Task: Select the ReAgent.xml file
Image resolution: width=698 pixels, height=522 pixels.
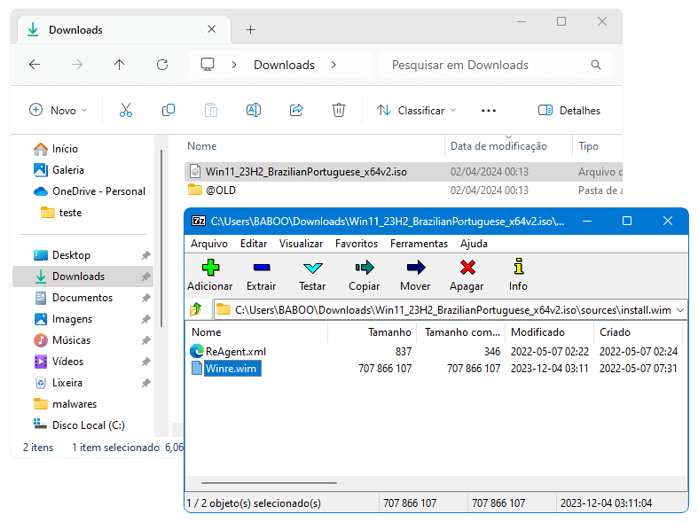Action: 229,352
